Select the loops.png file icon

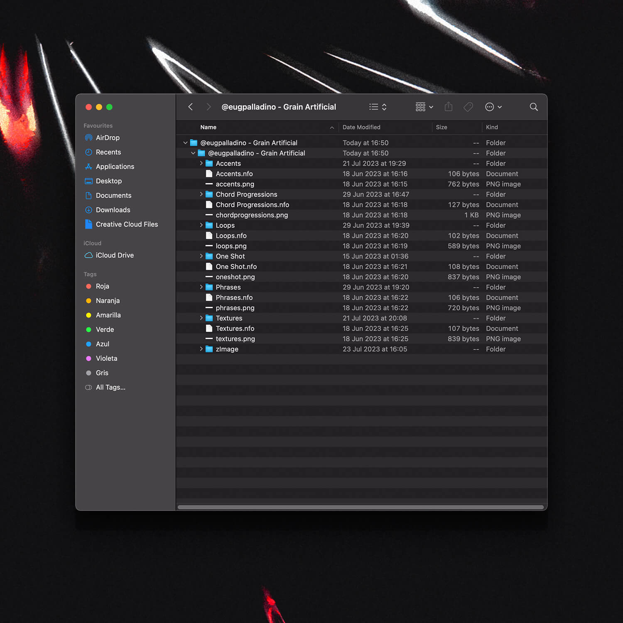click(209, 246)
